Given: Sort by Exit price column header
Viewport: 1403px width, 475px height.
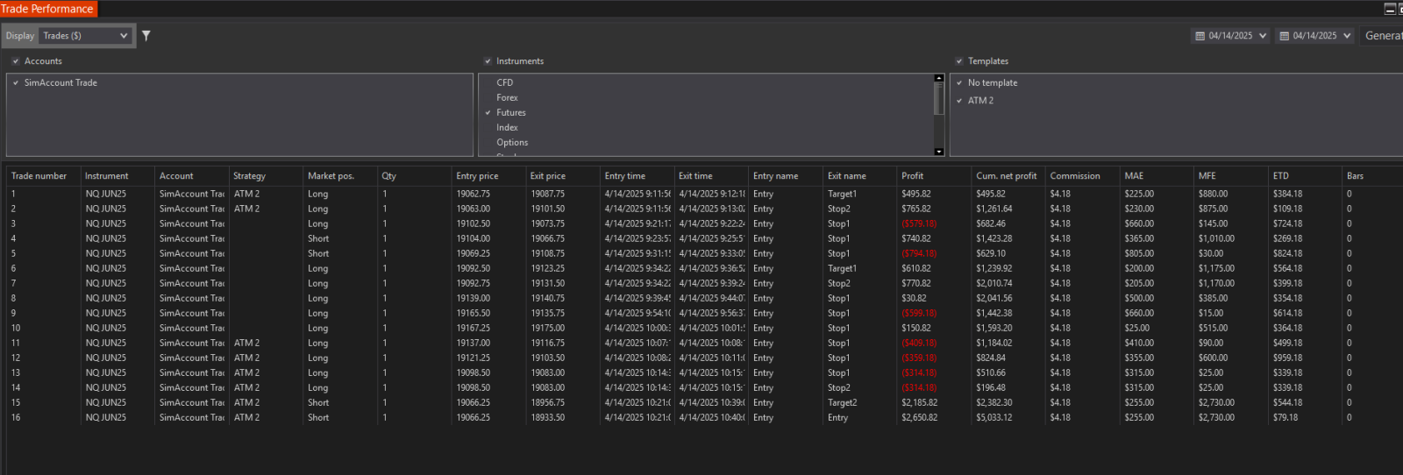Looking at the screenshot, I should click(x=548, y=176).
